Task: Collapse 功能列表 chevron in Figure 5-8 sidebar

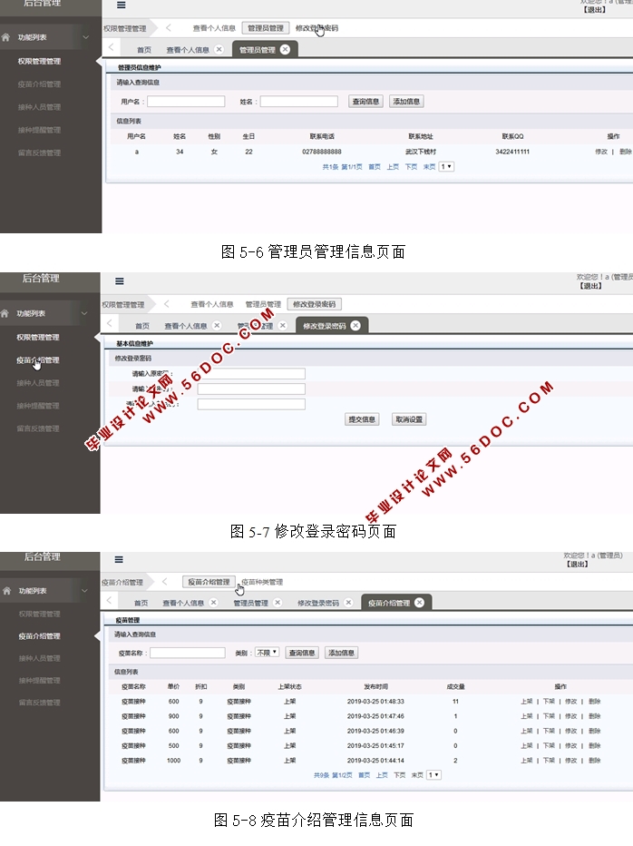Action: coord(84,591)
